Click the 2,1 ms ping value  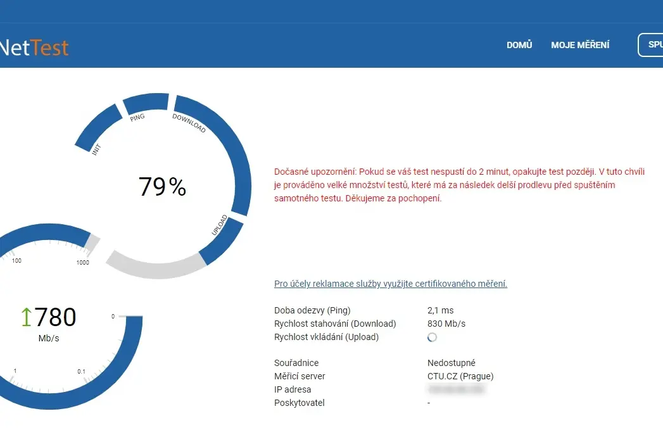click(440, 310)
